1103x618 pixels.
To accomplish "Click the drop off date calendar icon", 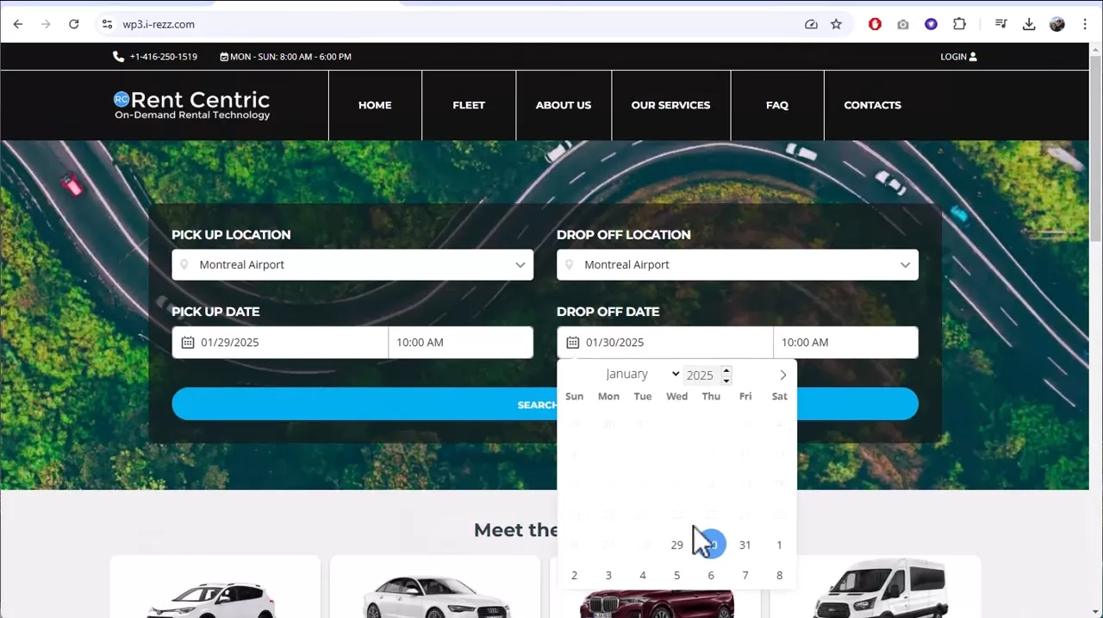I will pos(572,343).
